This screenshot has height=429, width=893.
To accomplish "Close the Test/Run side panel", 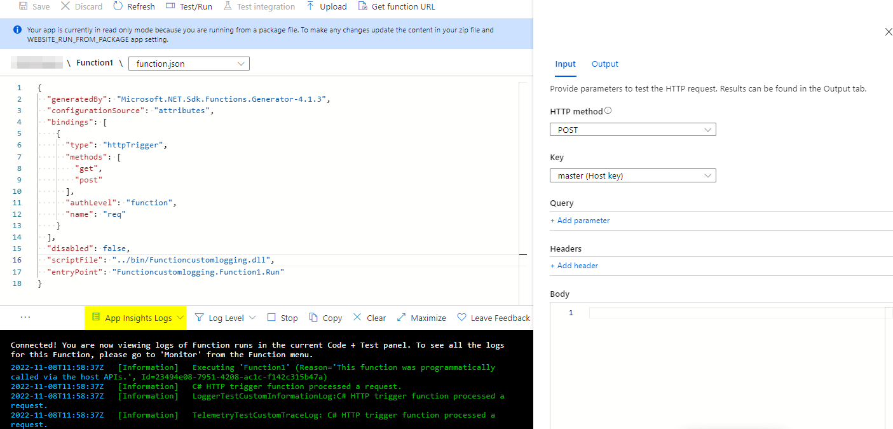I will click(889, 32).
